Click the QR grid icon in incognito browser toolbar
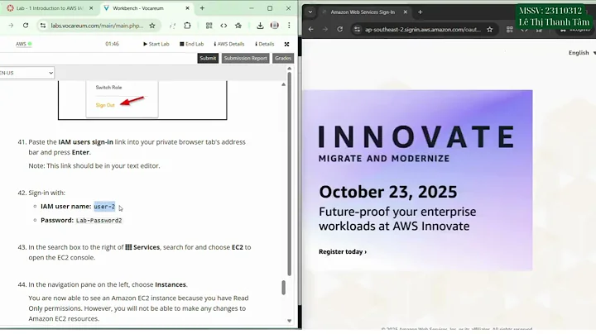Screen dimensions: 596x334 [509, 29]
